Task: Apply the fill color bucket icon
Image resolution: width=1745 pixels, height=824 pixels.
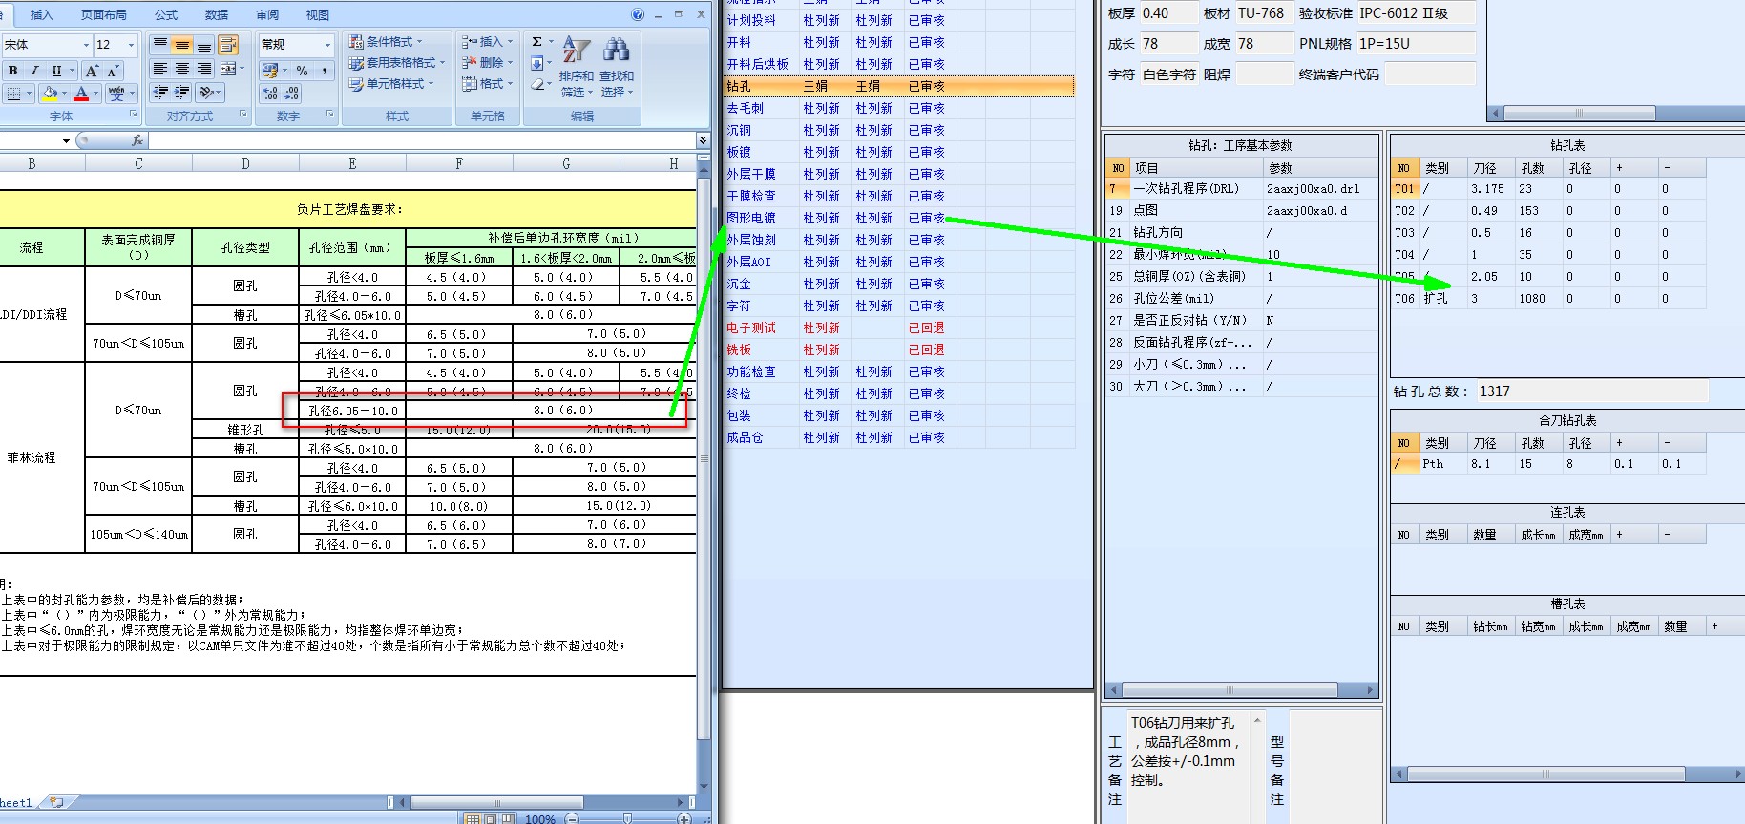Action: [x=49, y=94]
